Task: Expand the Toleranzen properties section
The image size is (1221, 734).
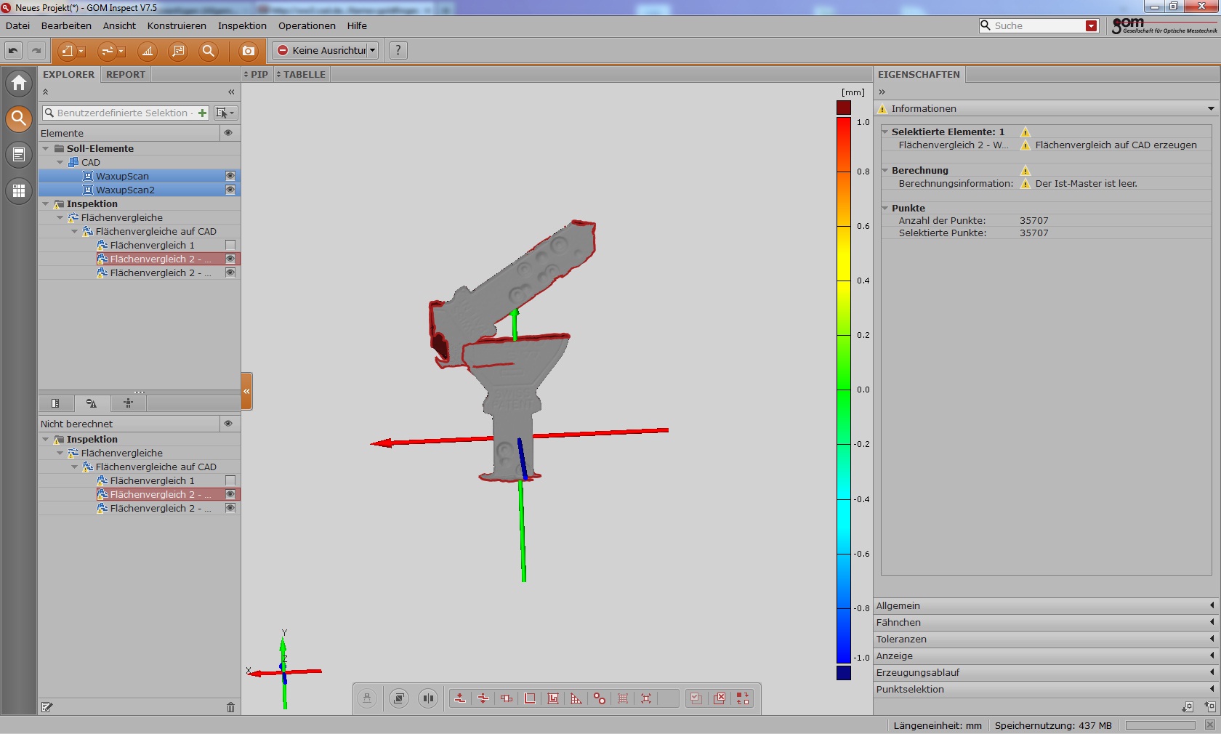Action: pos(1046,639)
